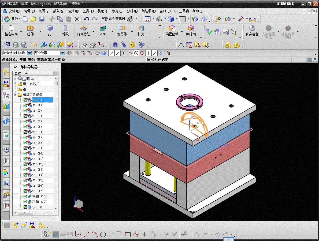319x241 pixels.
Task: Click the background color swatch square
Action: (182, 19)
